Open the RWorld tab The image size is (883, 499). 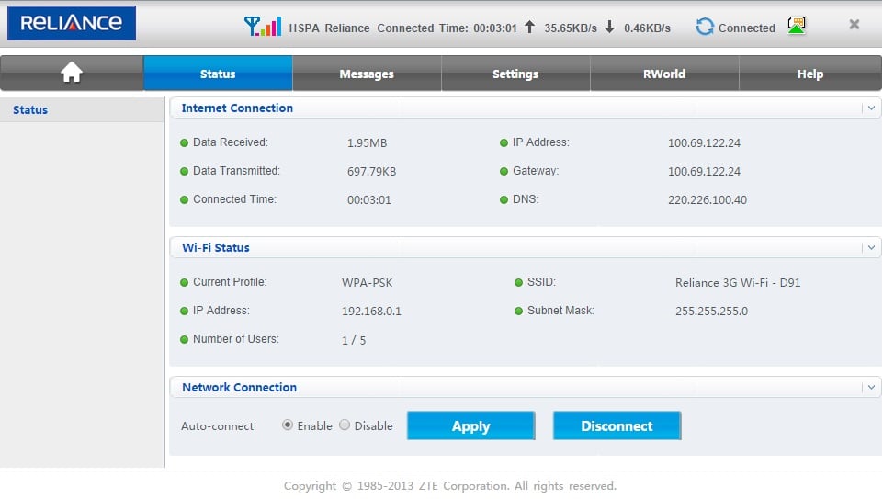pos(664,74)
